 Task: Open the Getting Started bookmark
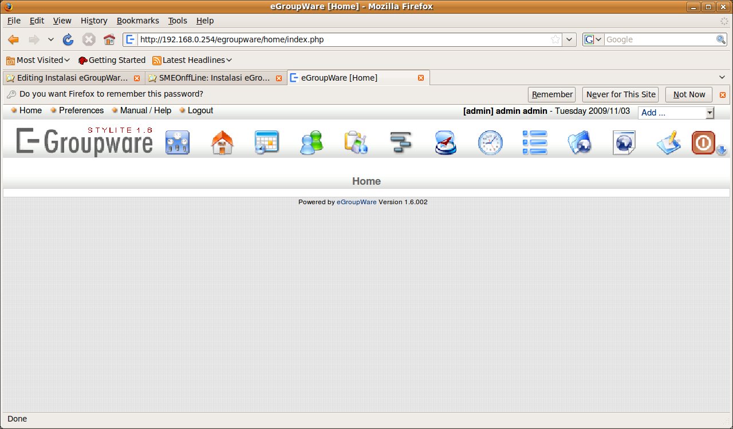112,60
